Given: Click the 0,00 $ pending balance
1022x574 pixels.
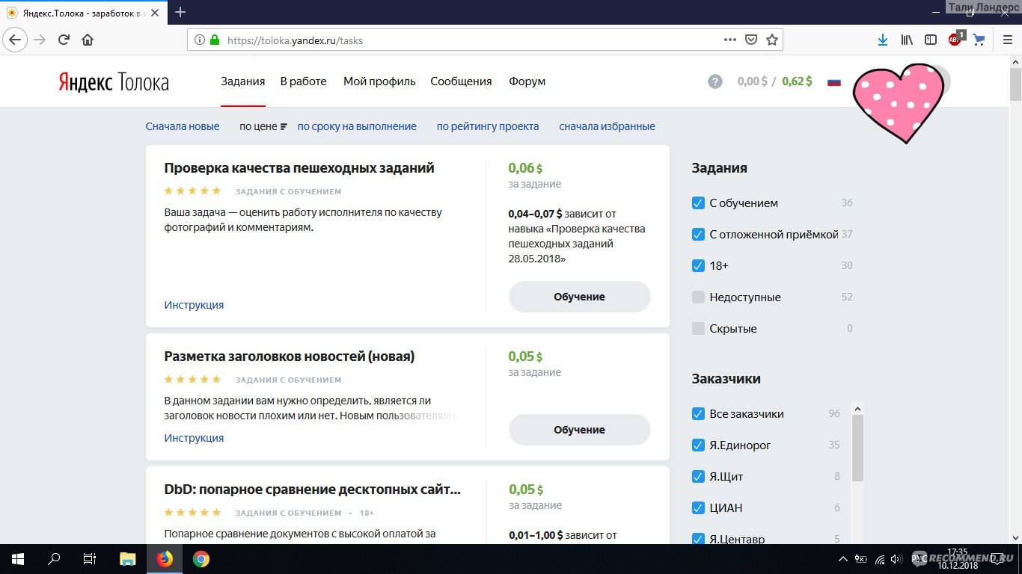Looking at the screenshot, I should (752, 81).
